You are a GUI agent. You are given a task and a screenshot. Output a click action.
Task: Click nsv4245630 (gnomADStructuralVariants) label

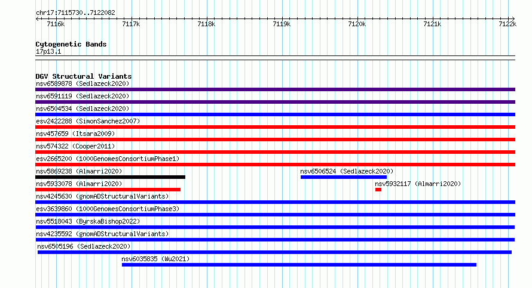click(x=102, y=196)
